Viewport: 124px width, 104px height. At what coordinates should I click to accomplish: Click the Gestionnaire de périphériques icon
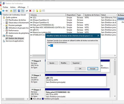[x=6, y=33]
